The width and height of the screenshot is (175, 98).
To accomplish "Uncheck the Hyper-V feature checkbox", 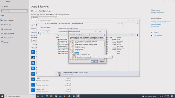I will tap(72, 53).
